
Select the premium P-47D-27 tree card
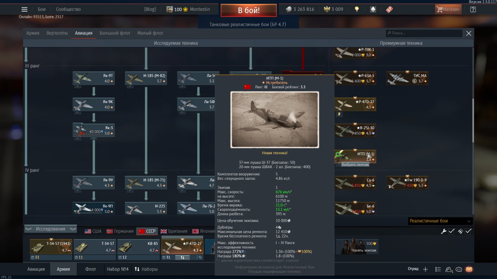pos(355,104)
